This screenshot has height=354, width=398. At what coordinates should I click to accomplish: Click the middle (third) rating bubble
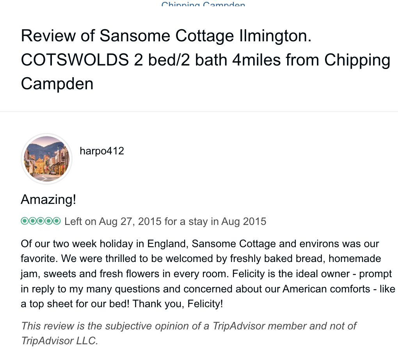[x=41, y=221]
